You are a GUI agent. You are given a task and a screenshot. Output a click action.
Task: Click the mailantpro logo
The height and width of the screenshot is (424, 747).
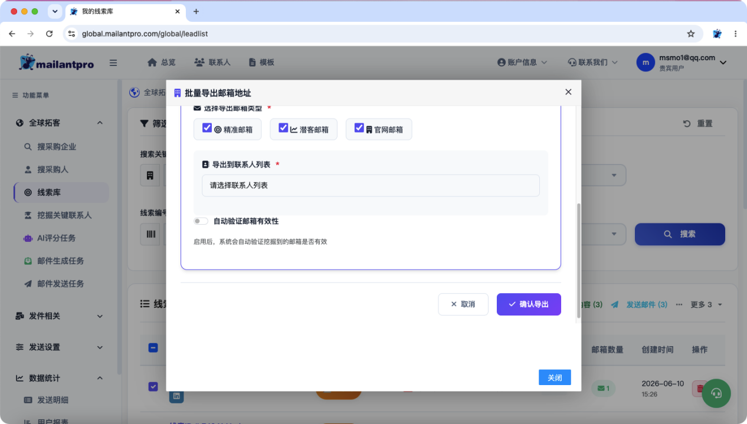[x=57, y=63]
